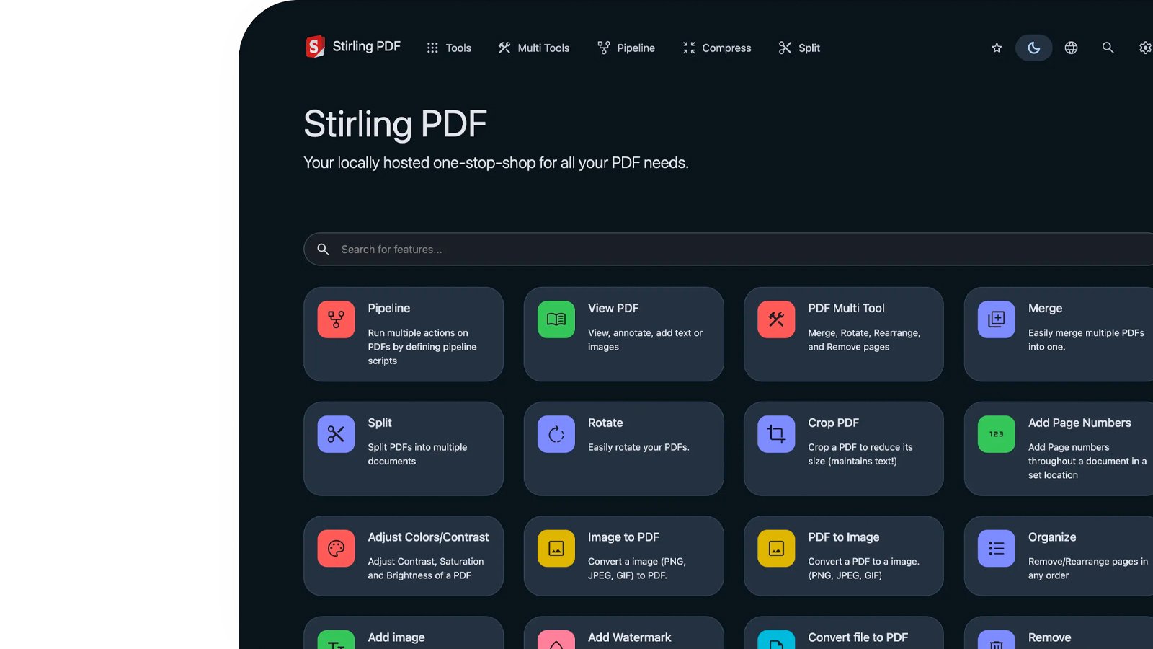Click the Adjust Colors/Contrast palette icon
The image size is (1153, 649).
tap(336, 549)
